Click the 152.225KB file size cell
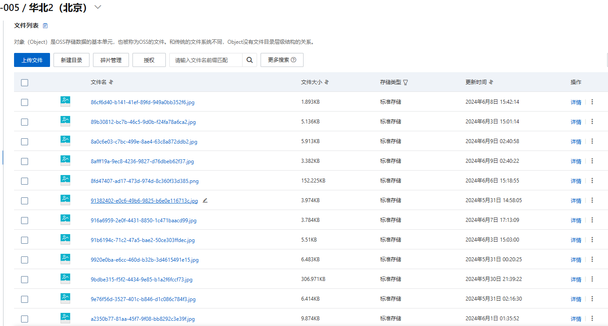This screenshot has height=326, width=608. point(313,181)
